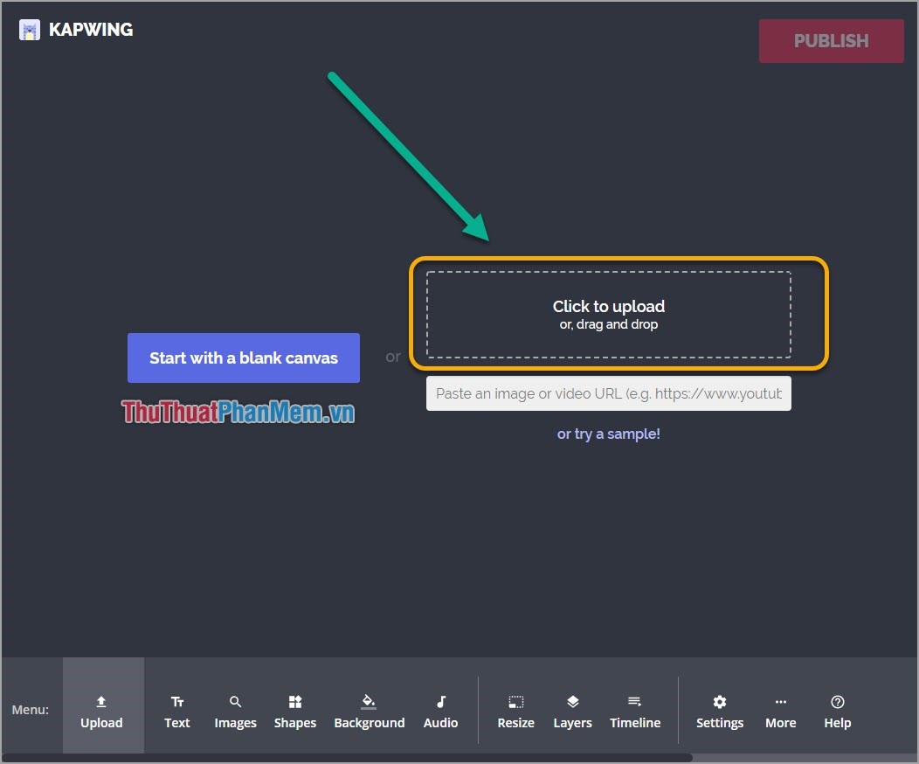Open the Layers panel
This screenshot has height=764, width=919.
pos(572,711)
